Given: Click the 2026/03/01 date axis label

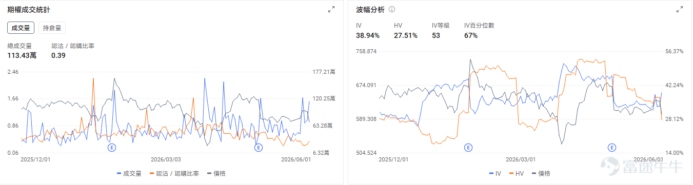Looking at the screenshot, I should (x=521, y=159).
